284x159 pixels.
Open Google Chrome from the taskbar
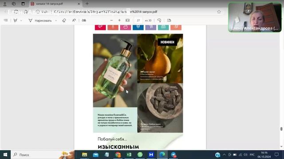coord(118,155)
